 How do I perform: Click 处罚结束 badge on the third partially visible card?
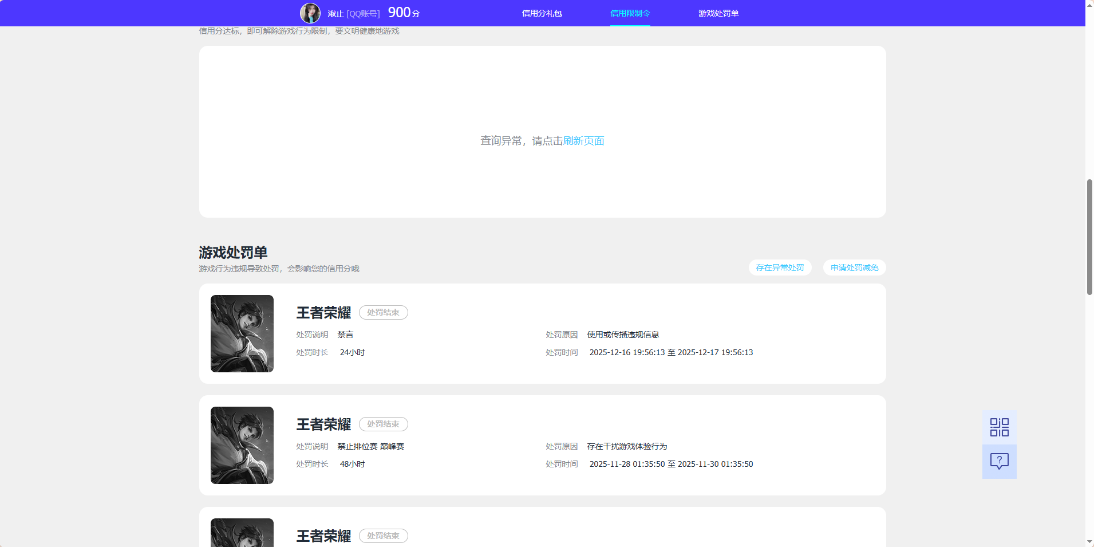[383, 536]
